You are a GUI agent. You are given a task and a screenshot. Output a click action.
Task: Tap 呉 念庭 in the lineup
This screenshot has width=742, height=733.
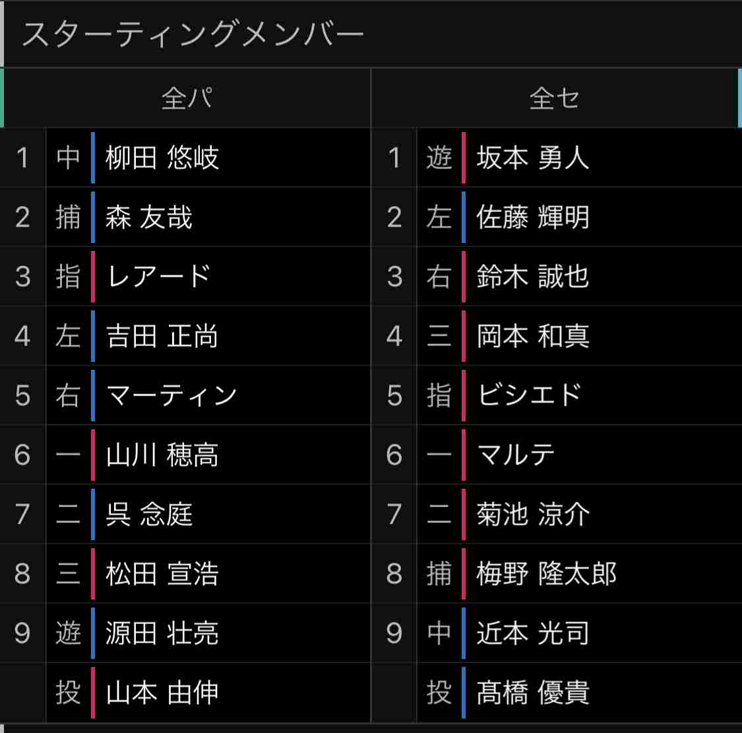tap(148, 514)
